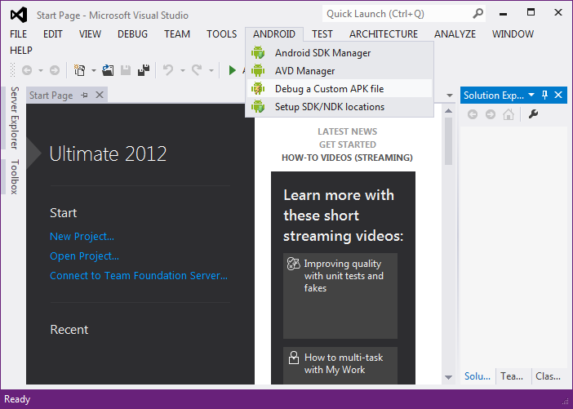Open the ANALYZE menu

455,34
